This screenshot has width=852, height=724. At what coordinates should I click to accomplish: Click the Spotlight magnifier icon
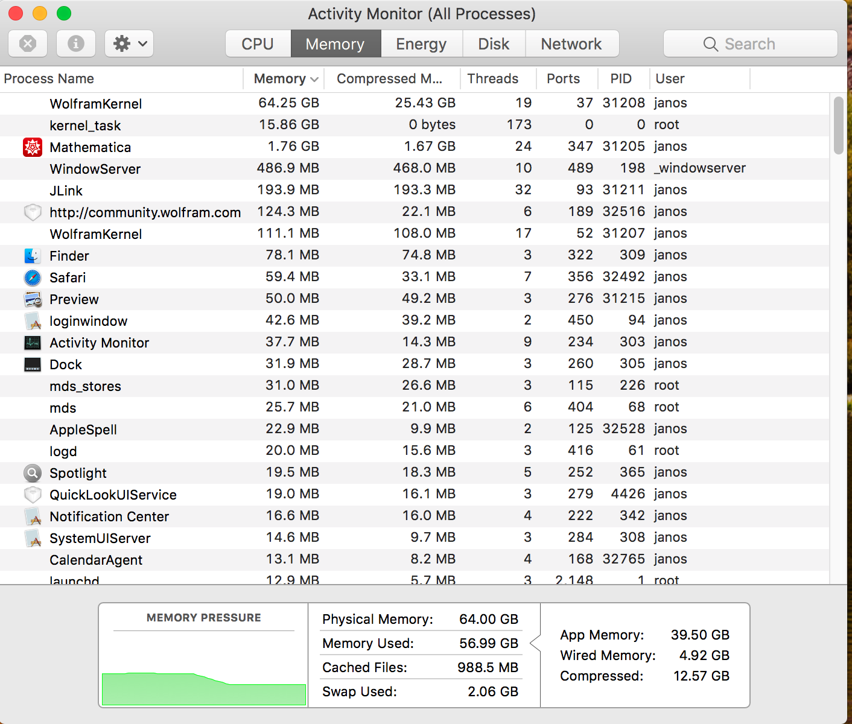pyautogui.click(x=33, y=473)
